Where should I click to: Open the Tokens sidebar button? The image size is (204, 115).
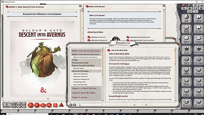(x=186, y=103)
